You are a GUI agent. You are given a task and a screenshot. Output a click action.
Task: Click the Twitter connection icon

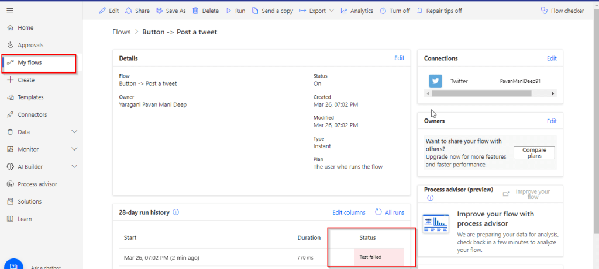click(x=435, y=81)
